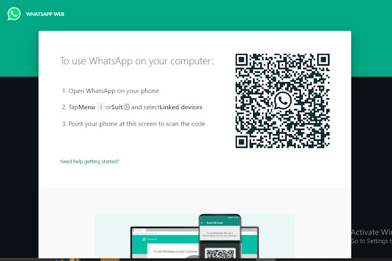The width and height of the screenshot is (392, 261).
Task: Click the "Linked devices" bold text
Action: [181, 107]
